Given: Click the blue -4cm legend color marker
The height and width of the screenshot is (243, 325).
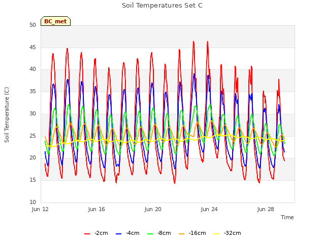Looking at the screenshot, I should [118, 234].
